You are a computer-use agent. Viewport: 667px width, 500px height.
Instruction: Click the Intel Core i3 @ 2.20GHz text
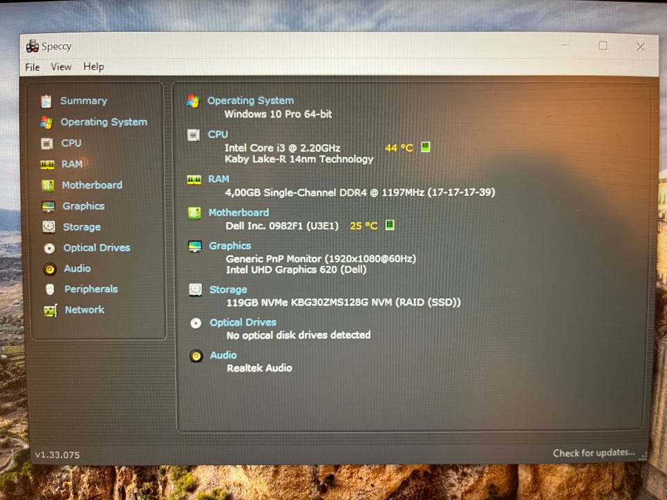click(283, 148)
